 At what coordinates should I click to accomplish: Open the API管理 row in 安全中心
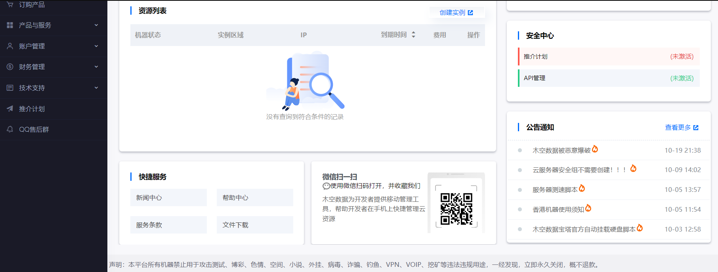coord(609,78)
